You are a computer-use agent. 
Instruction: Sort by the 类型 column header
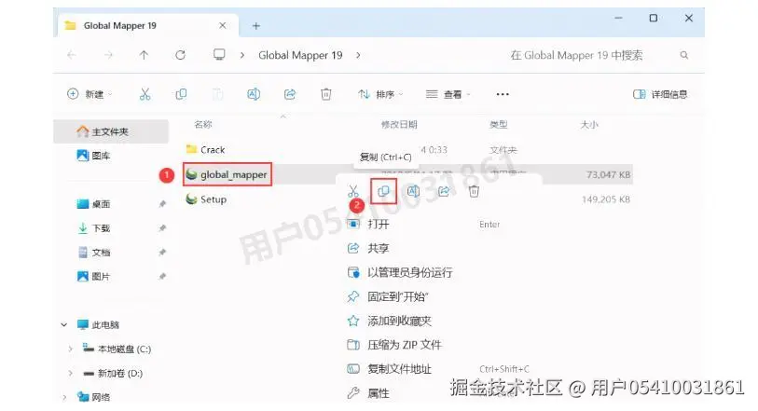[x=499, y=125]
